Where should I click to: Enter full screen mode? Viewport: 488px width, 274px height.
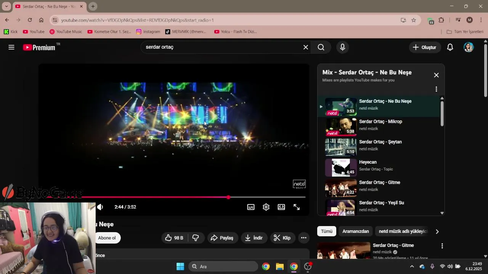tap(297, 207)
